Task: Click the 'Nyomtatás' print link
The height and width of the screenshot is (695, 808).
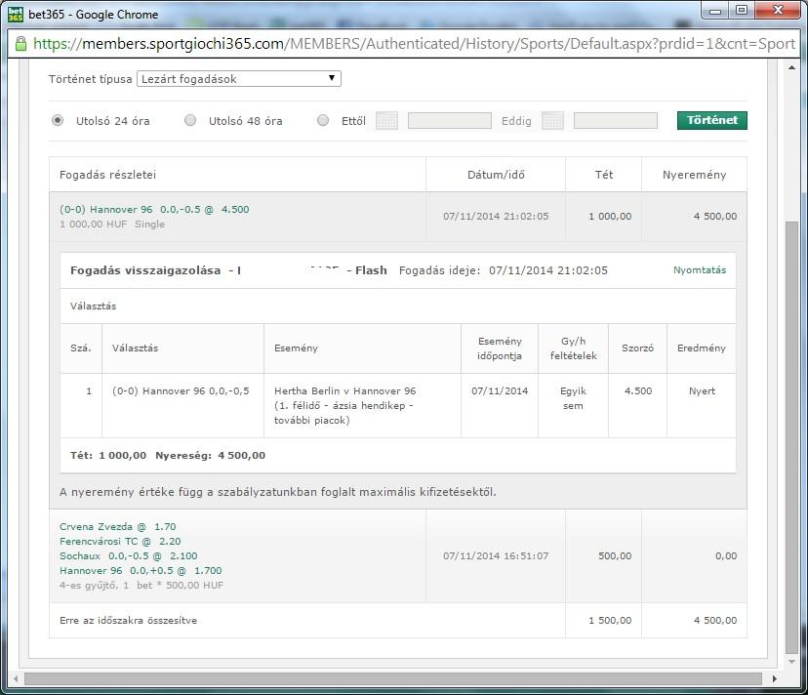Action: (x=700, y=270)
